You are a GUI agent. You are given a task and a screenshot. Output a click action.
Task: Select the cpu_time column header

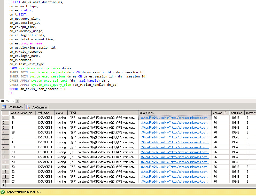(236, 113)
